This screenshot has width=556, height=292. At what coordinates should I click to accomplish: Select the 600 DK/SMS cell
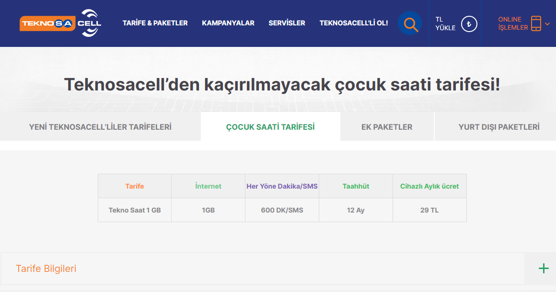coord(282,210)
